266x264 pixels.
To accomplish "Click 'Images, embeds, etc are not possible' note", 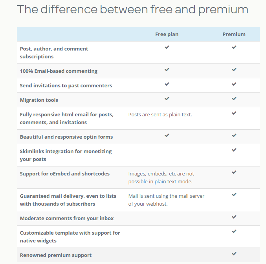I will [x=161, y=177].
